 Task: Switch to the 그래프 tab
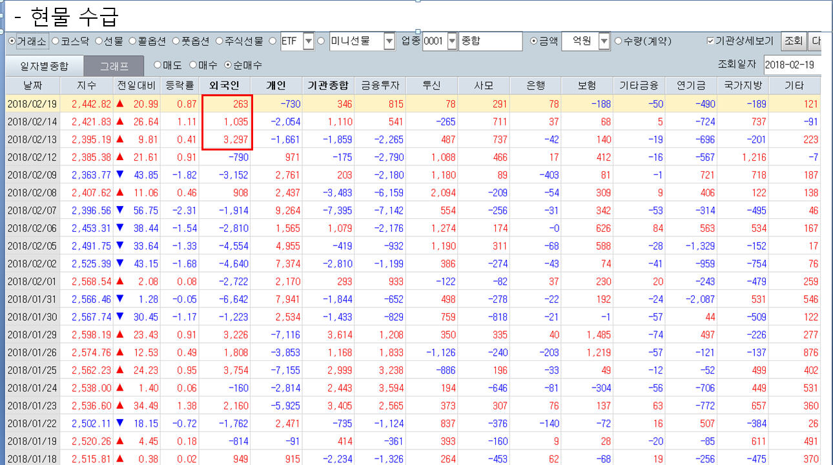pos(114,66)
